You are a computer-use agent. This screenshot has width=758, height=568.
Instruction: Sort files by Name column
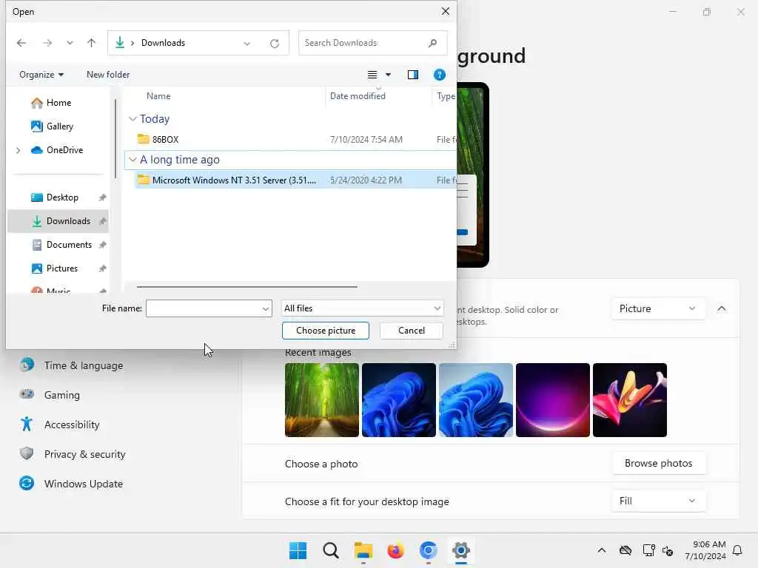(x=158, y=96)
